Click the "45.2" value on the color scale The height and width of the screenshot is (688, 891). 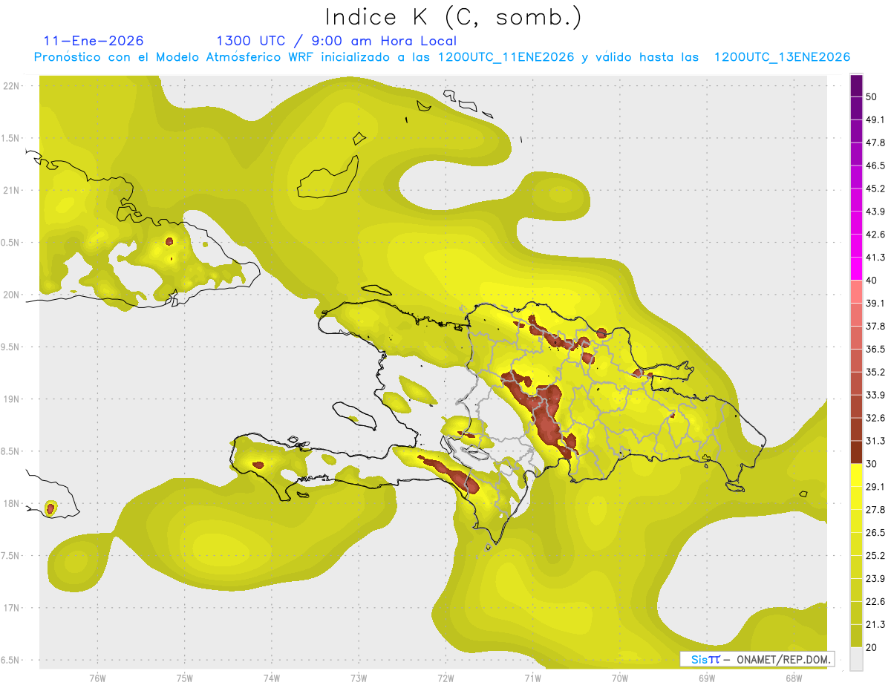point(875,189)
